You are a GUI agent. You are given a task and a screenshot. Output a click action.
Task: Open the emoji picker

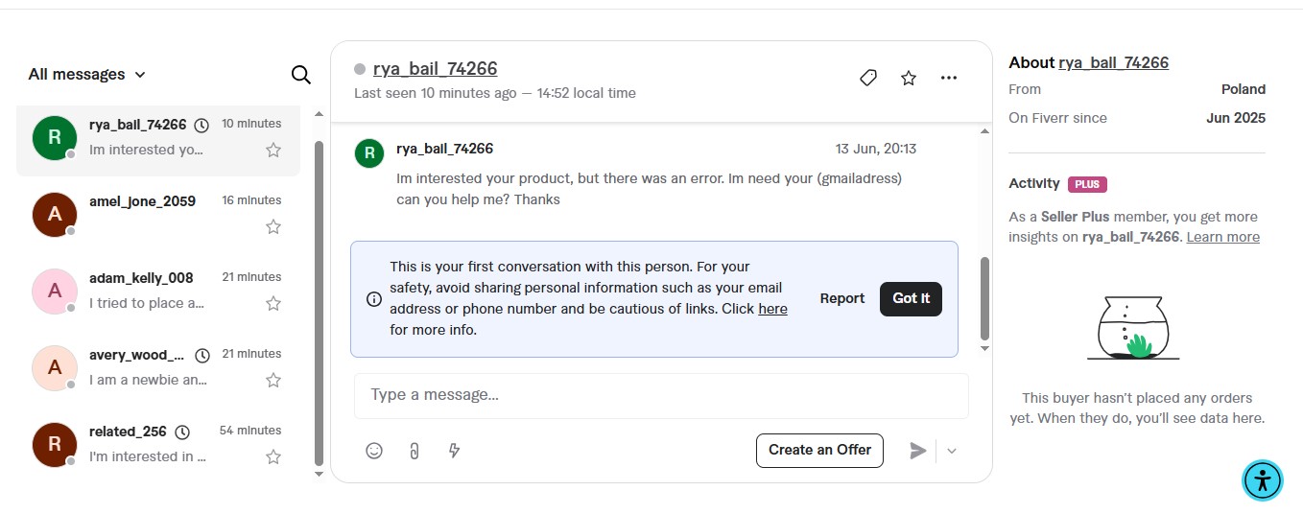[x=374, y=451]
